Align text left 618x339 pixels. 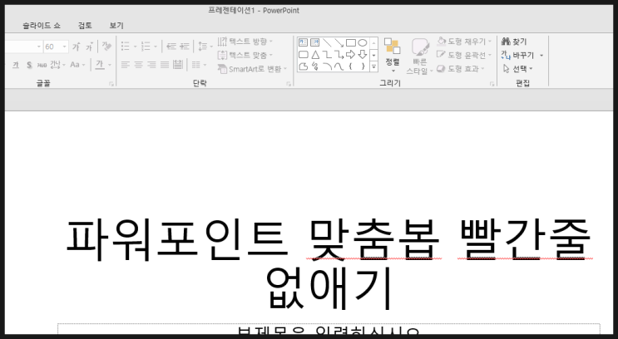[126, 65]
